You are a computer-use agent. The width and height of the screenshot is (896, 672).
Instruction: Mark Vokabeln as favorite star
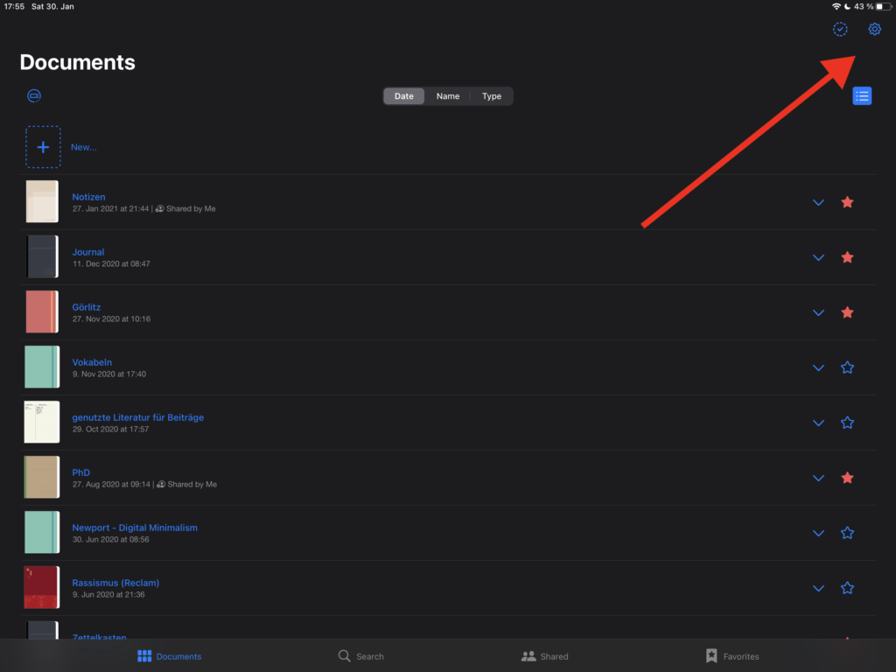click(847, 367)
